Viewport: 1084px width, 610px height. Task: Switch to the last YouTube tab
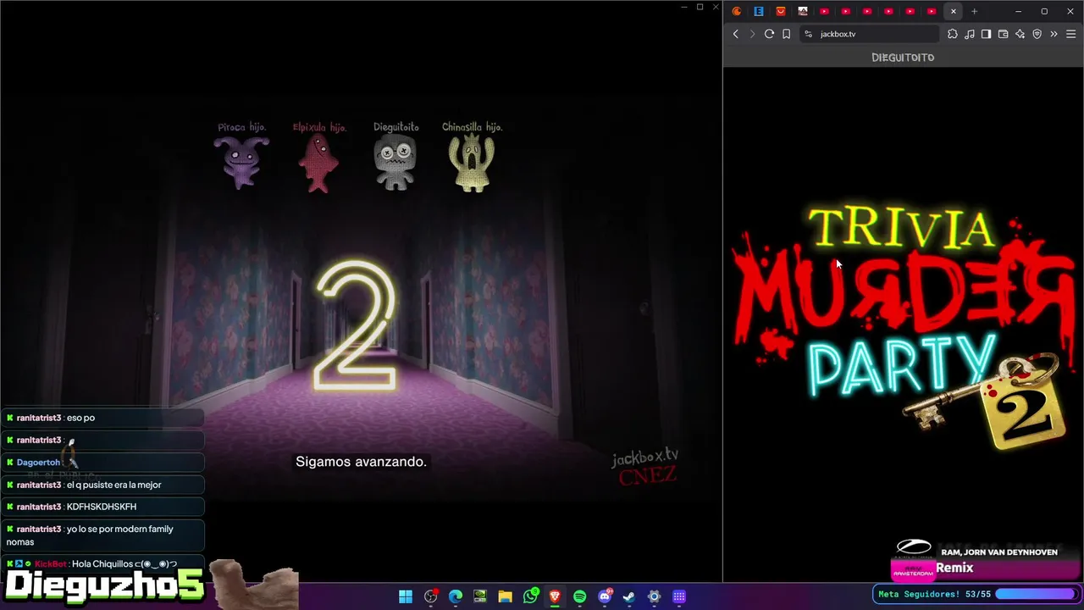[932, 11]
